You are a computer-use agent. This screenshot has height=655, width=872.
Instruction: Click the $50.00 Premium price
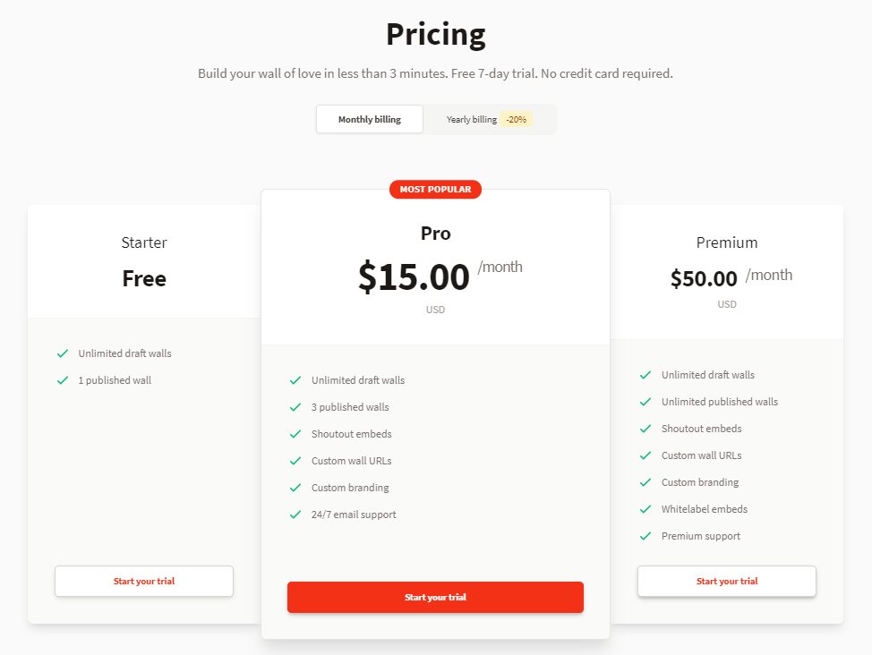click(x=704, y=278)
